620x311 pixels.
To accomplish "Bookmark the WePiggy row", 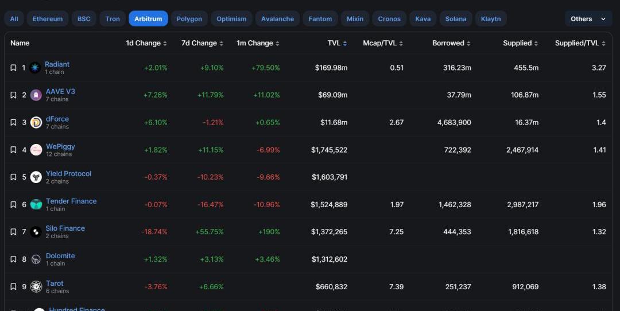I will tap(13, 150).
